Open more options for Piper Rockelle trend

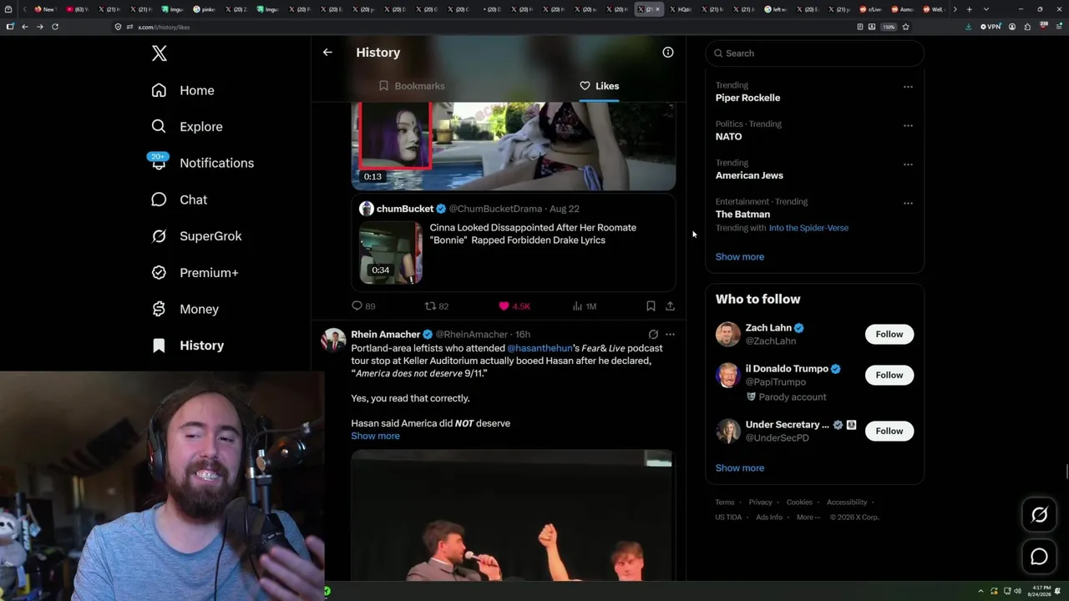coord(908,87)
